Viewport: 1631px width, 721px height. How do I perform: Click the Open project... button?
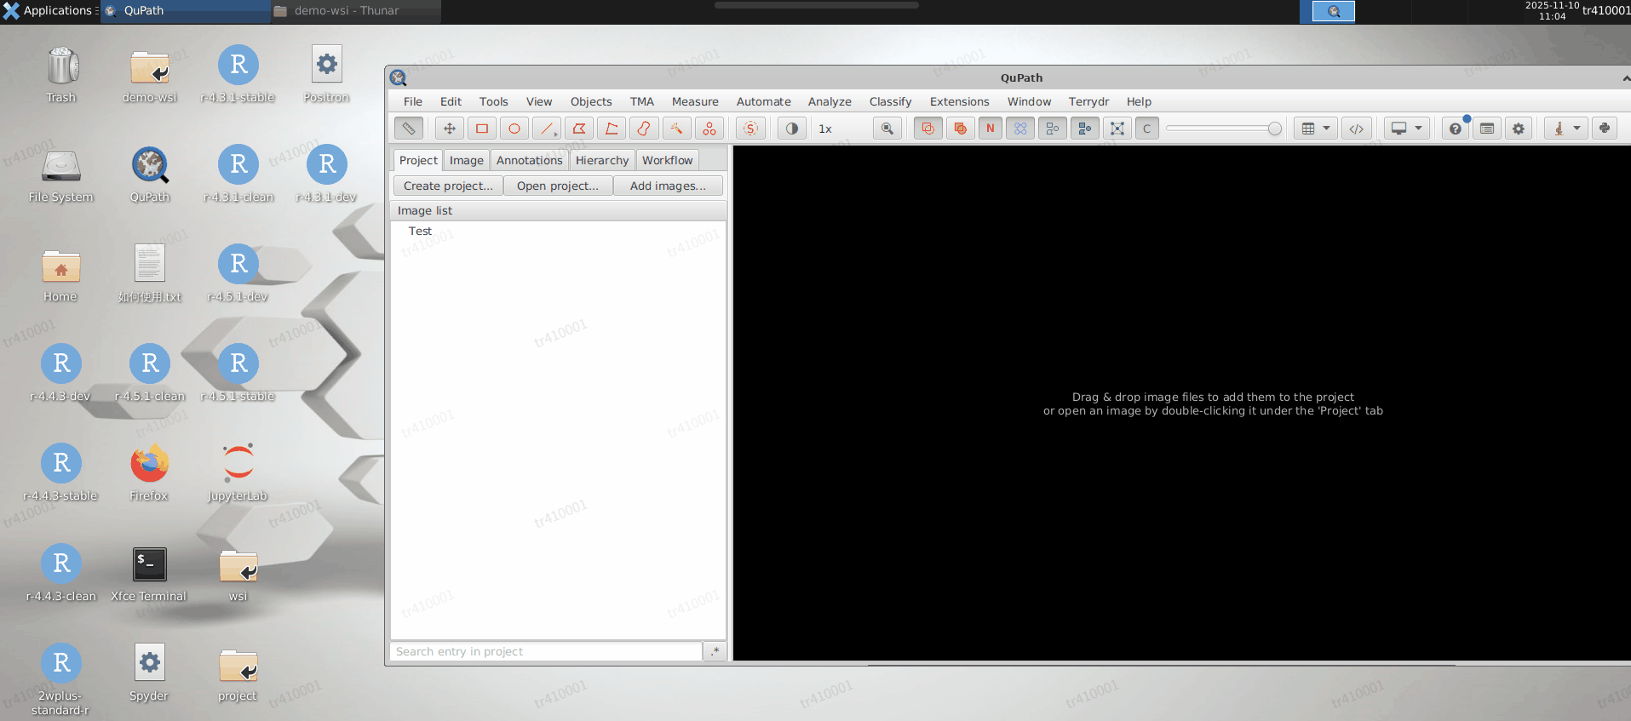pyautogui.click(x=558, y=186)
